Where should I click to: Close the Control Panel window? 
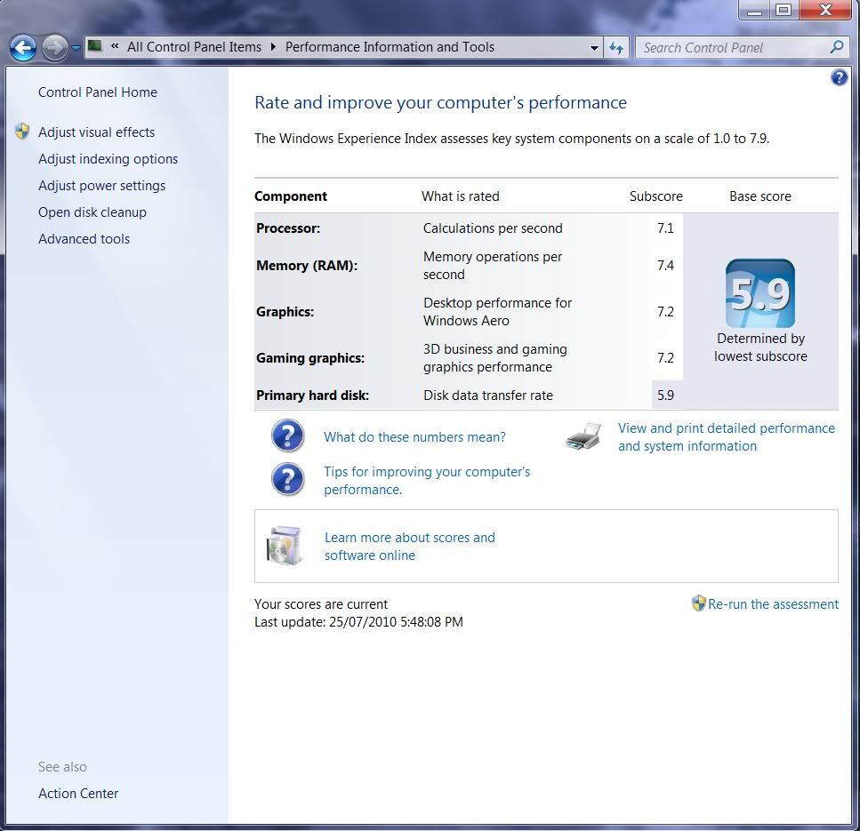click(825, 10)
